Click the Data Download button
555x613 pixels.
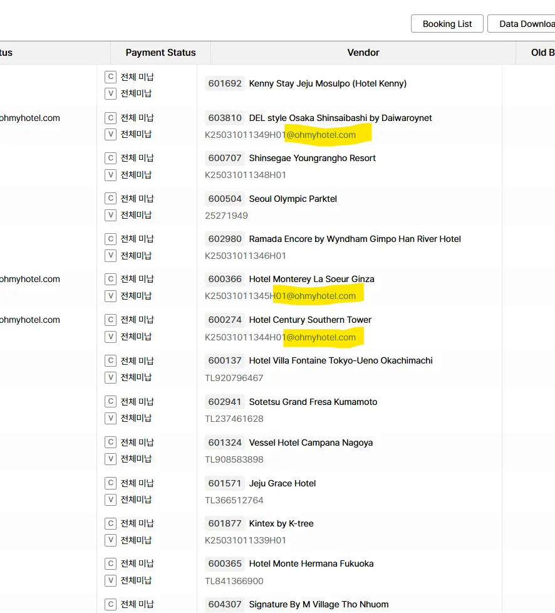521,24
